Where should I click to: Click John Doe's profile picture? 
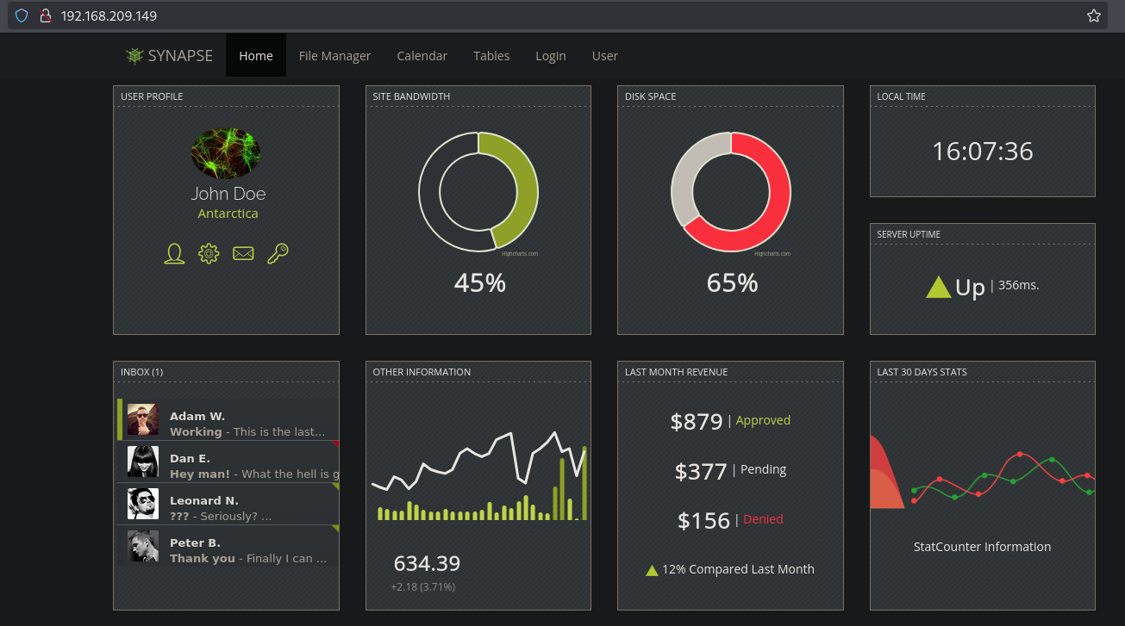point(226,154)
